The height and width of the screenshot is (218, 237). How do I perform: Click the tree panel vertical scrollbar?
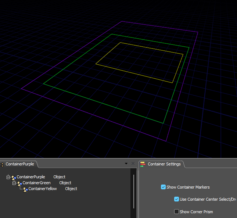pos(134,192)
